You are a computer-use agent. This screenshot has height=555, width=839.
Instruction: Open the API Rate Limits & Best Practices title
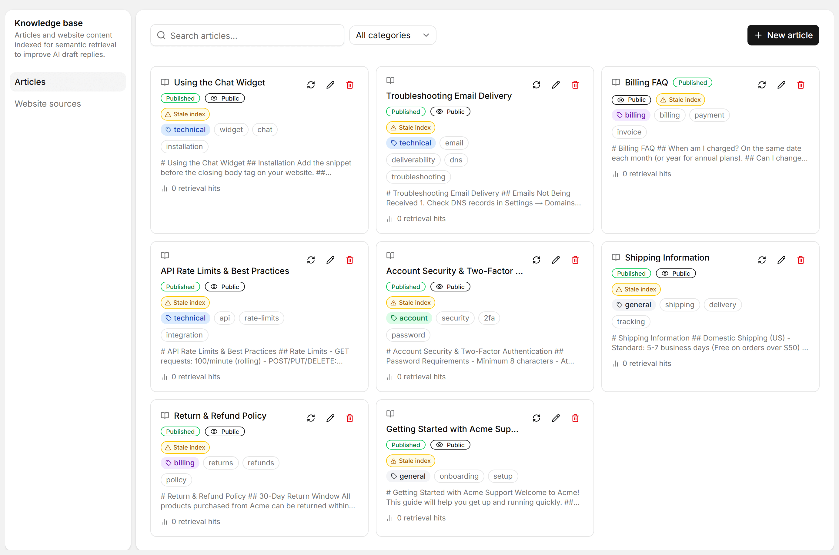(225, 271)
